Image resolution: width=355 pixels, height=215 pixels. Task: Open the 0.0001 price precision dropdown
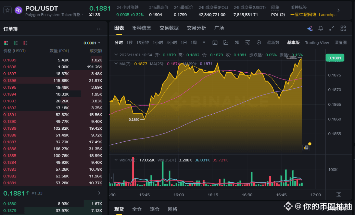[92, 43]
